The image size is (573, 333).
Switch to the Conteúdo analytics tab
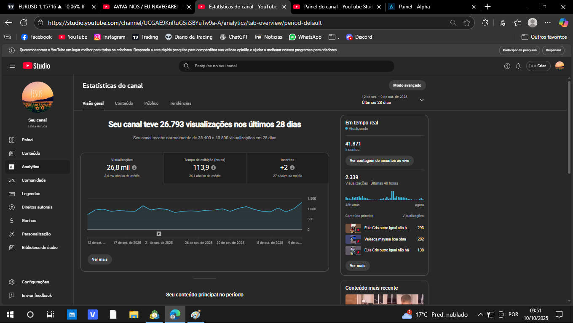click(124, 103)
